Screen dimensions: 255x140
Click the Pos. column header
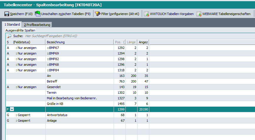point(119,42)
